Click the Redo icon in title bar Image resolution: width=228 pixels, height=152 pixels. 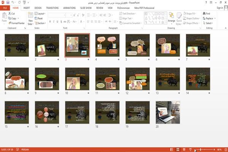(x=19, y=3)
